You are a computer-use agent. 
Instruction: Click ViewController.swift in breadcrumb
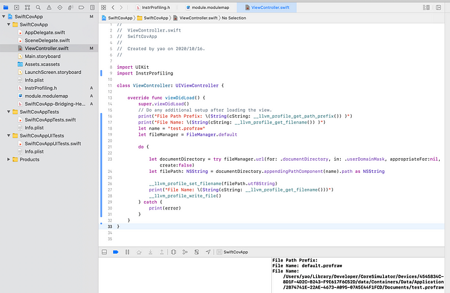pos(195,18)
